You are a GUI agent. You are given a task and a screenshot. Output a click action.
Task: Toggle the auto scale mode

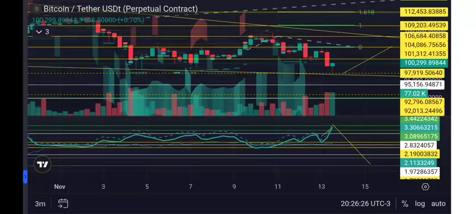[438, 204]
